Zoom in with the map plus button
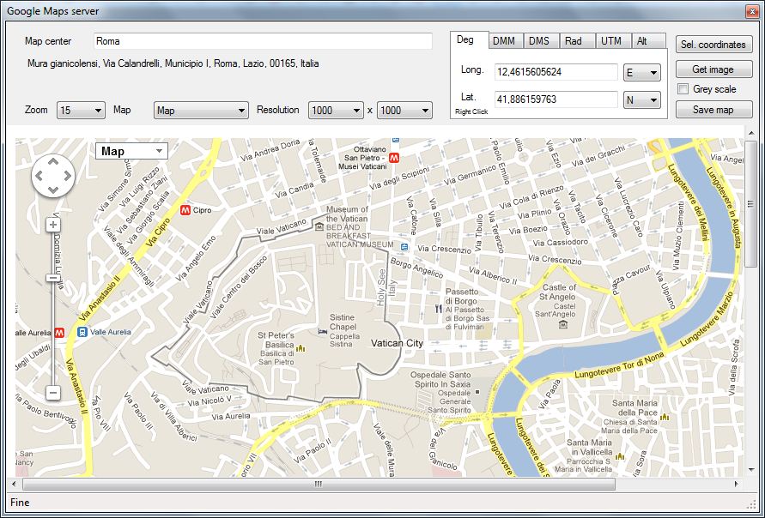This screenshot has width=765, height=518. click(53, 225)
